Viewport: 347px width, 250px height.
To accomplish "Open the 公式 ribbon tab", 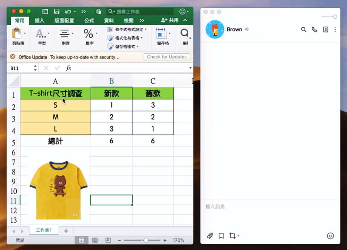I will (89, 20).
